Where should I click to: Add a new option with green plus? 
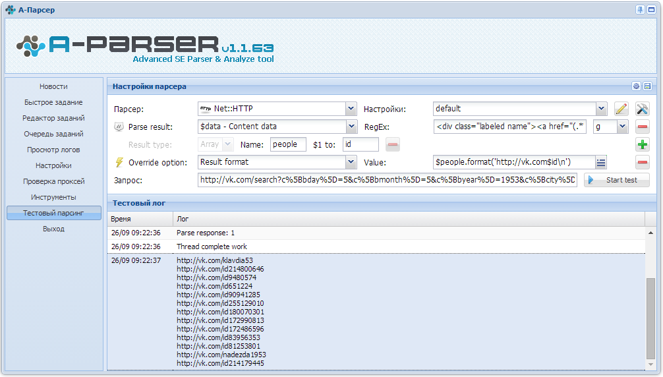tap(643, 144)
